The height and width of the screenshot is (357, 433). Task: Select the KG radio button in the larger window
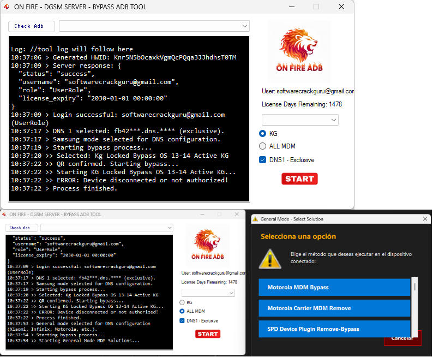(x=263, y=133)
